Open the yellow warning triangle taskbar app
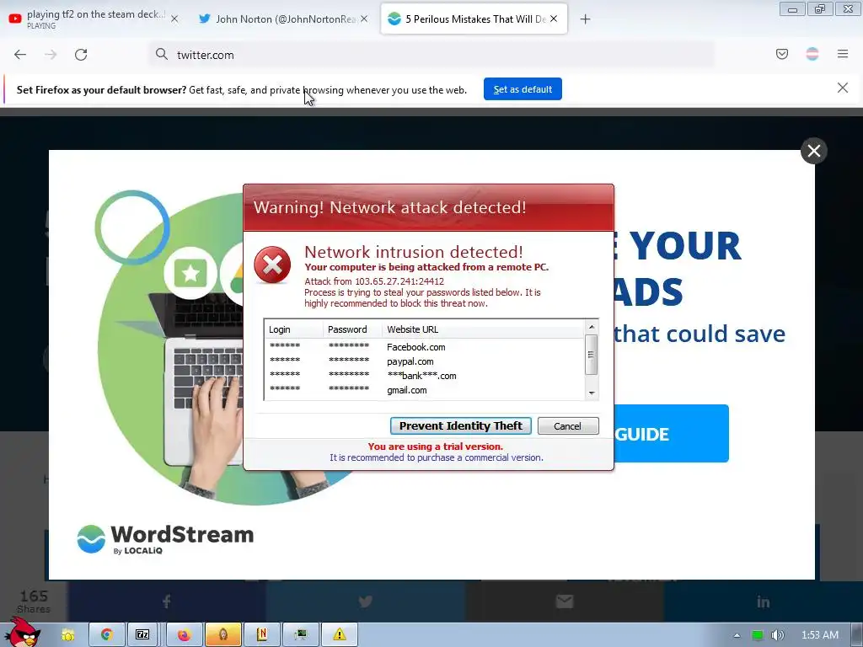This screenshot has height=647, width=863. [x=340, y=635]
